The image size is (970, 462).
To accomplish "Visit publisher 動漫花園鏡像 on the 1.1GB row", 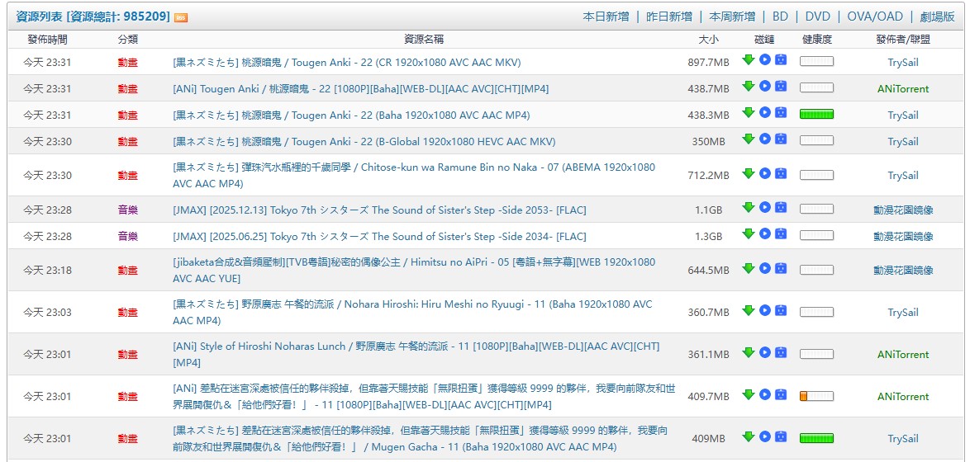I will point(903,210).
